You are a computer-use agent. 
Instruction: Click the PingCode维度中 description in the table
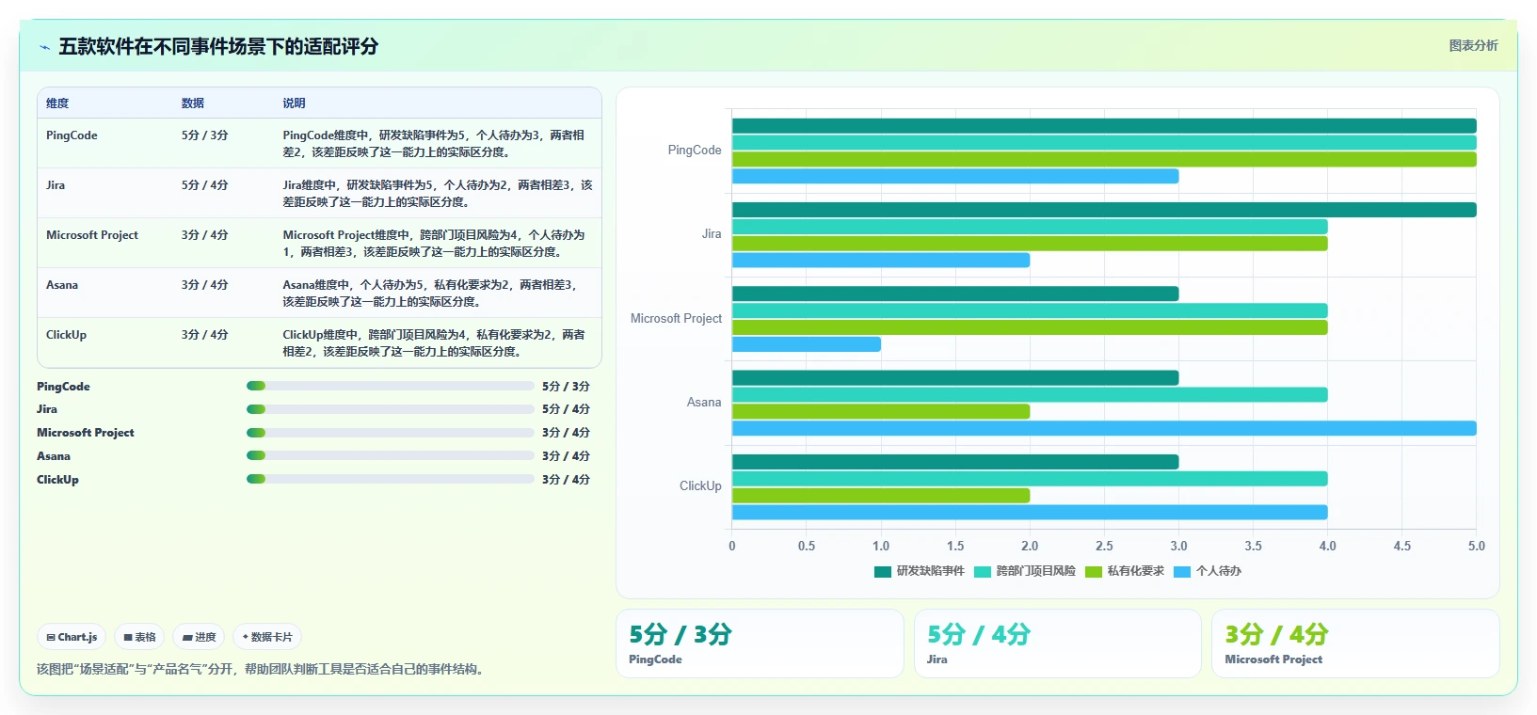(434, 144)
